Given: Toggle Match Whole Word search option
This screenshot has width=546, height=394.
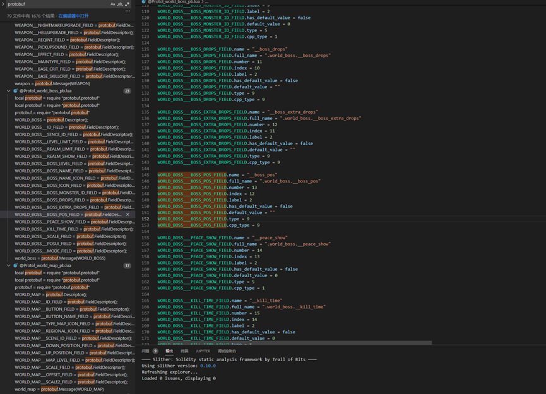Looking at the screenshot, I should pos(120,4).
